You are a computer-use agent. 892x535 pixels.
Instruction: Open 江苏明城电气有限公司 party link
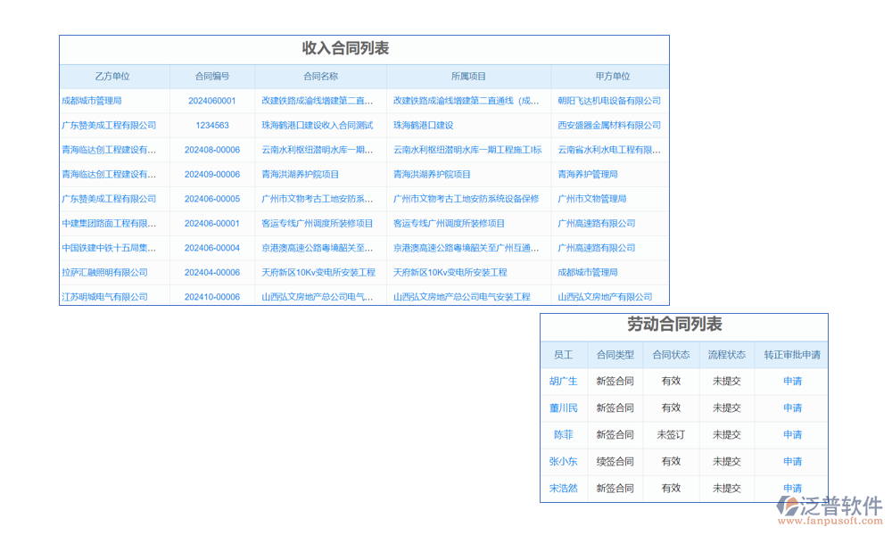point(104,297)
